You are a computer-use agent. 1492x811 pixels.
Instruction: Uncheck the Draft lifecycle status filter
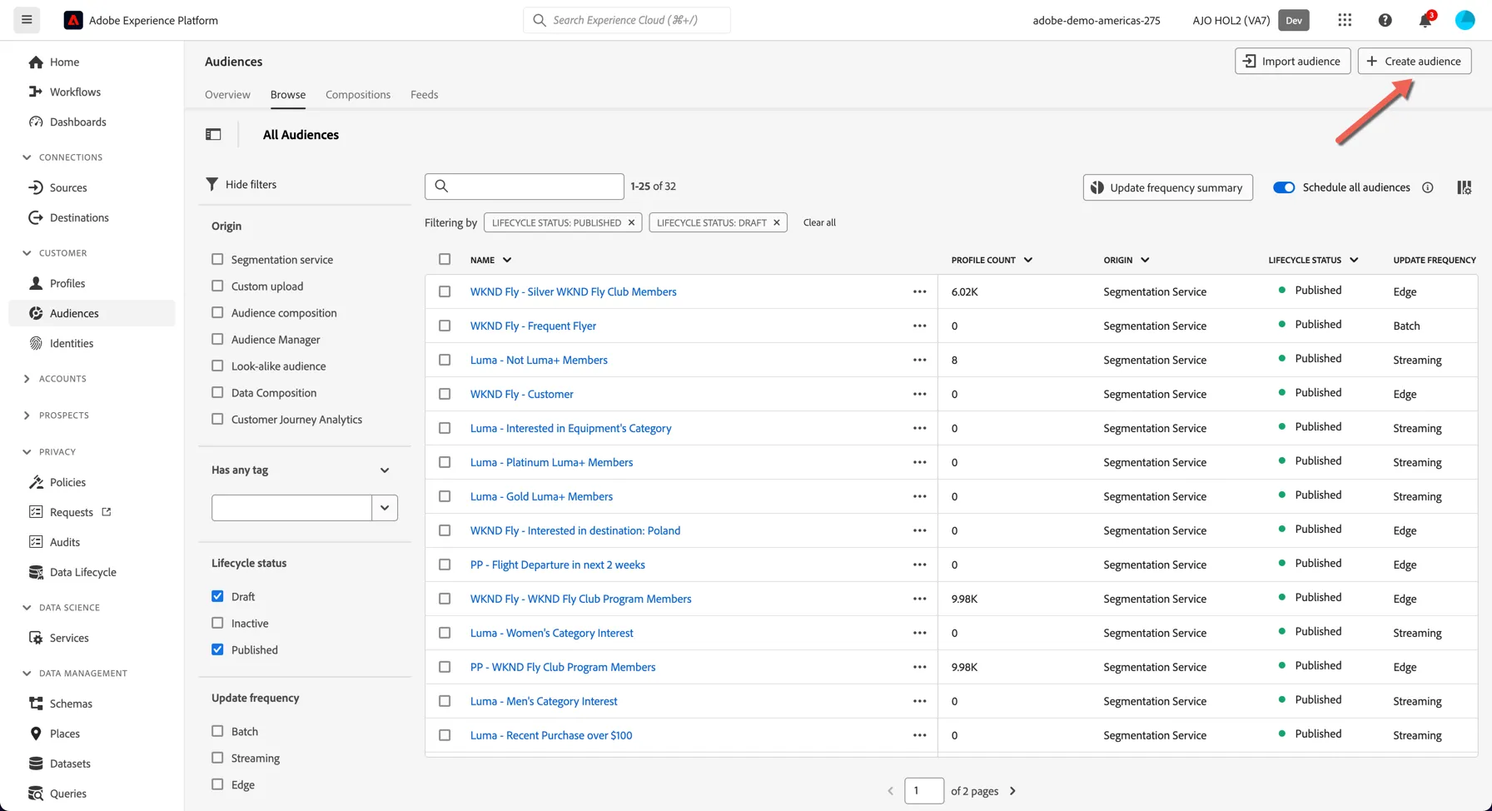[217, 596]
